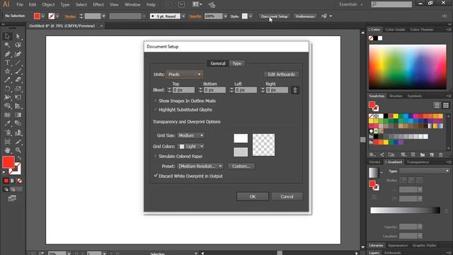
Task: Select the Eraser tool
Action: click(x=18, y=80)
